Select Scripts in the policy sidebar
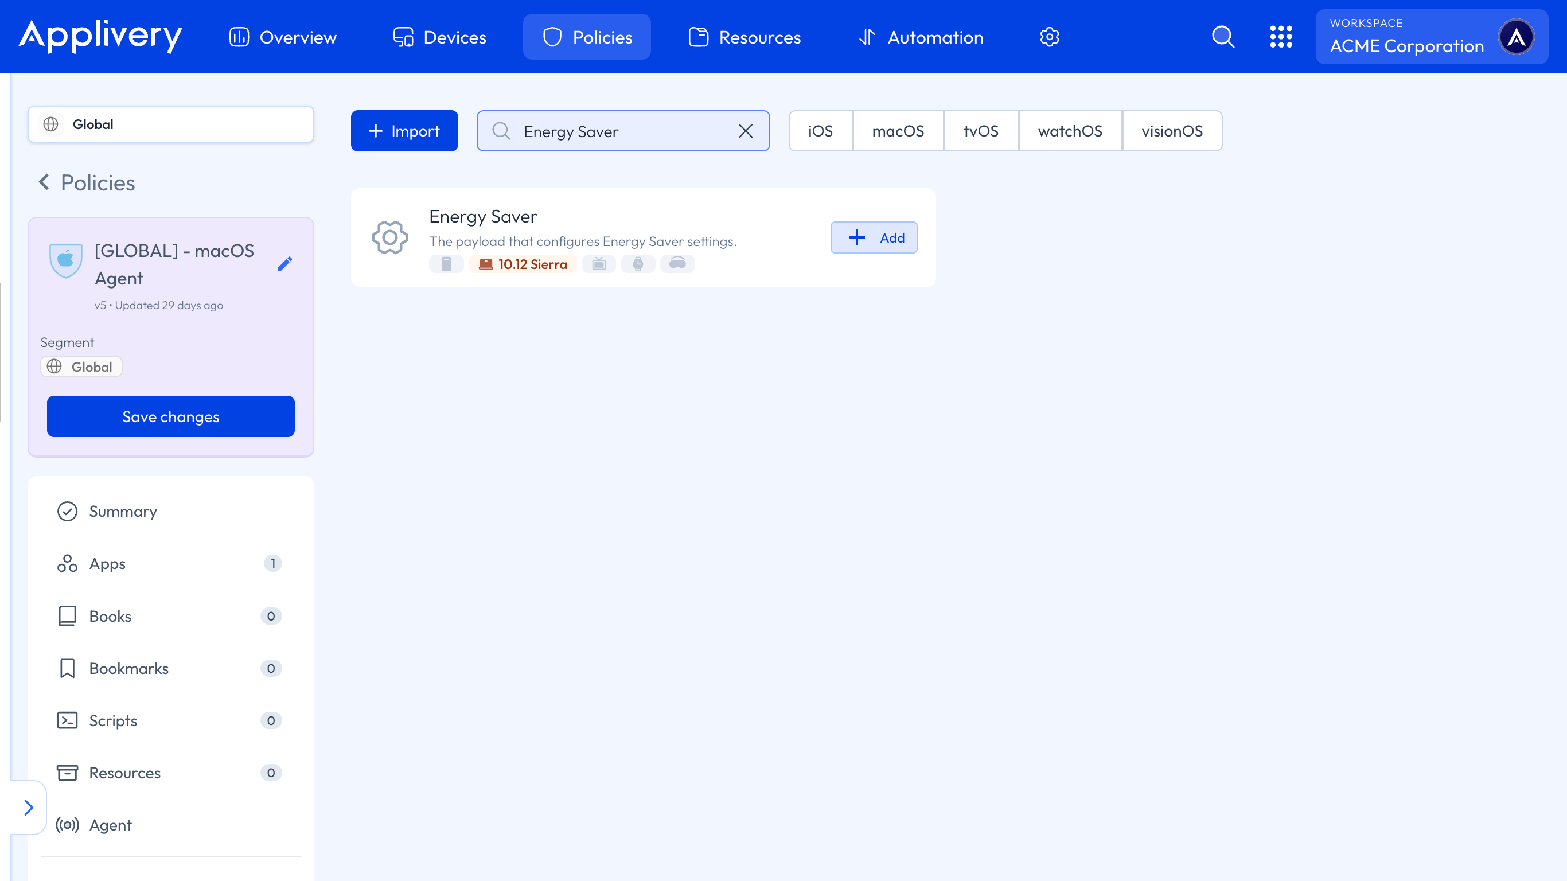 pos(113,720)
